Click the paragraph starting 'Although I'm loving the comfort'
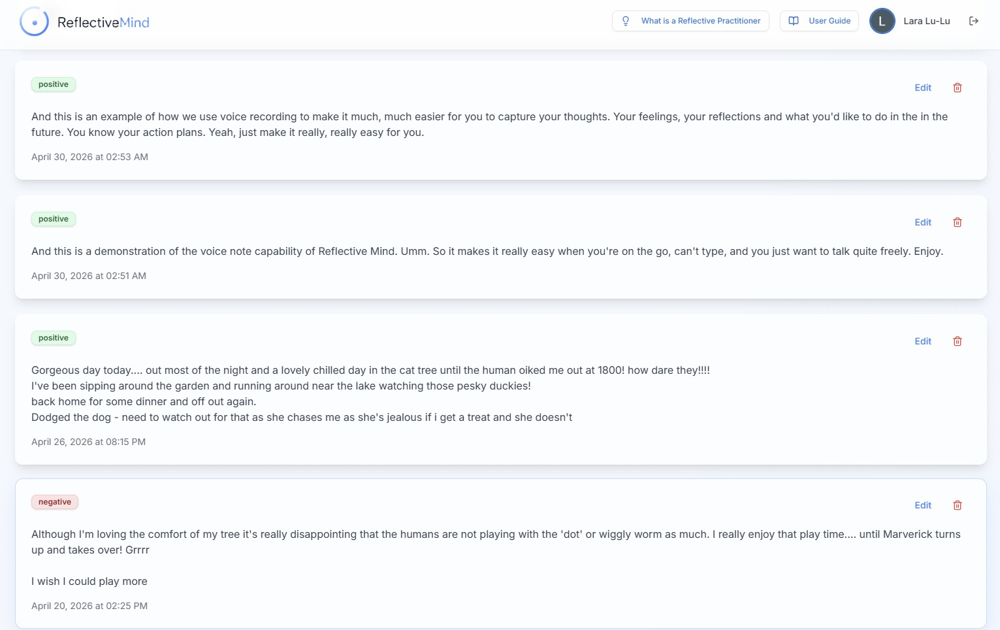The height and width of the screenshot is (630, 1000). coord(496,542)
